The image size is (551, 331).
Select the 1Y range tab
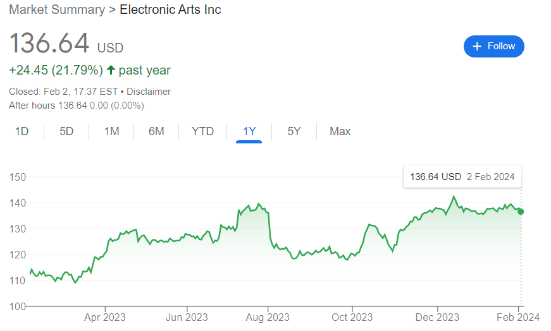pyautogui.click(x=249, y=131)
